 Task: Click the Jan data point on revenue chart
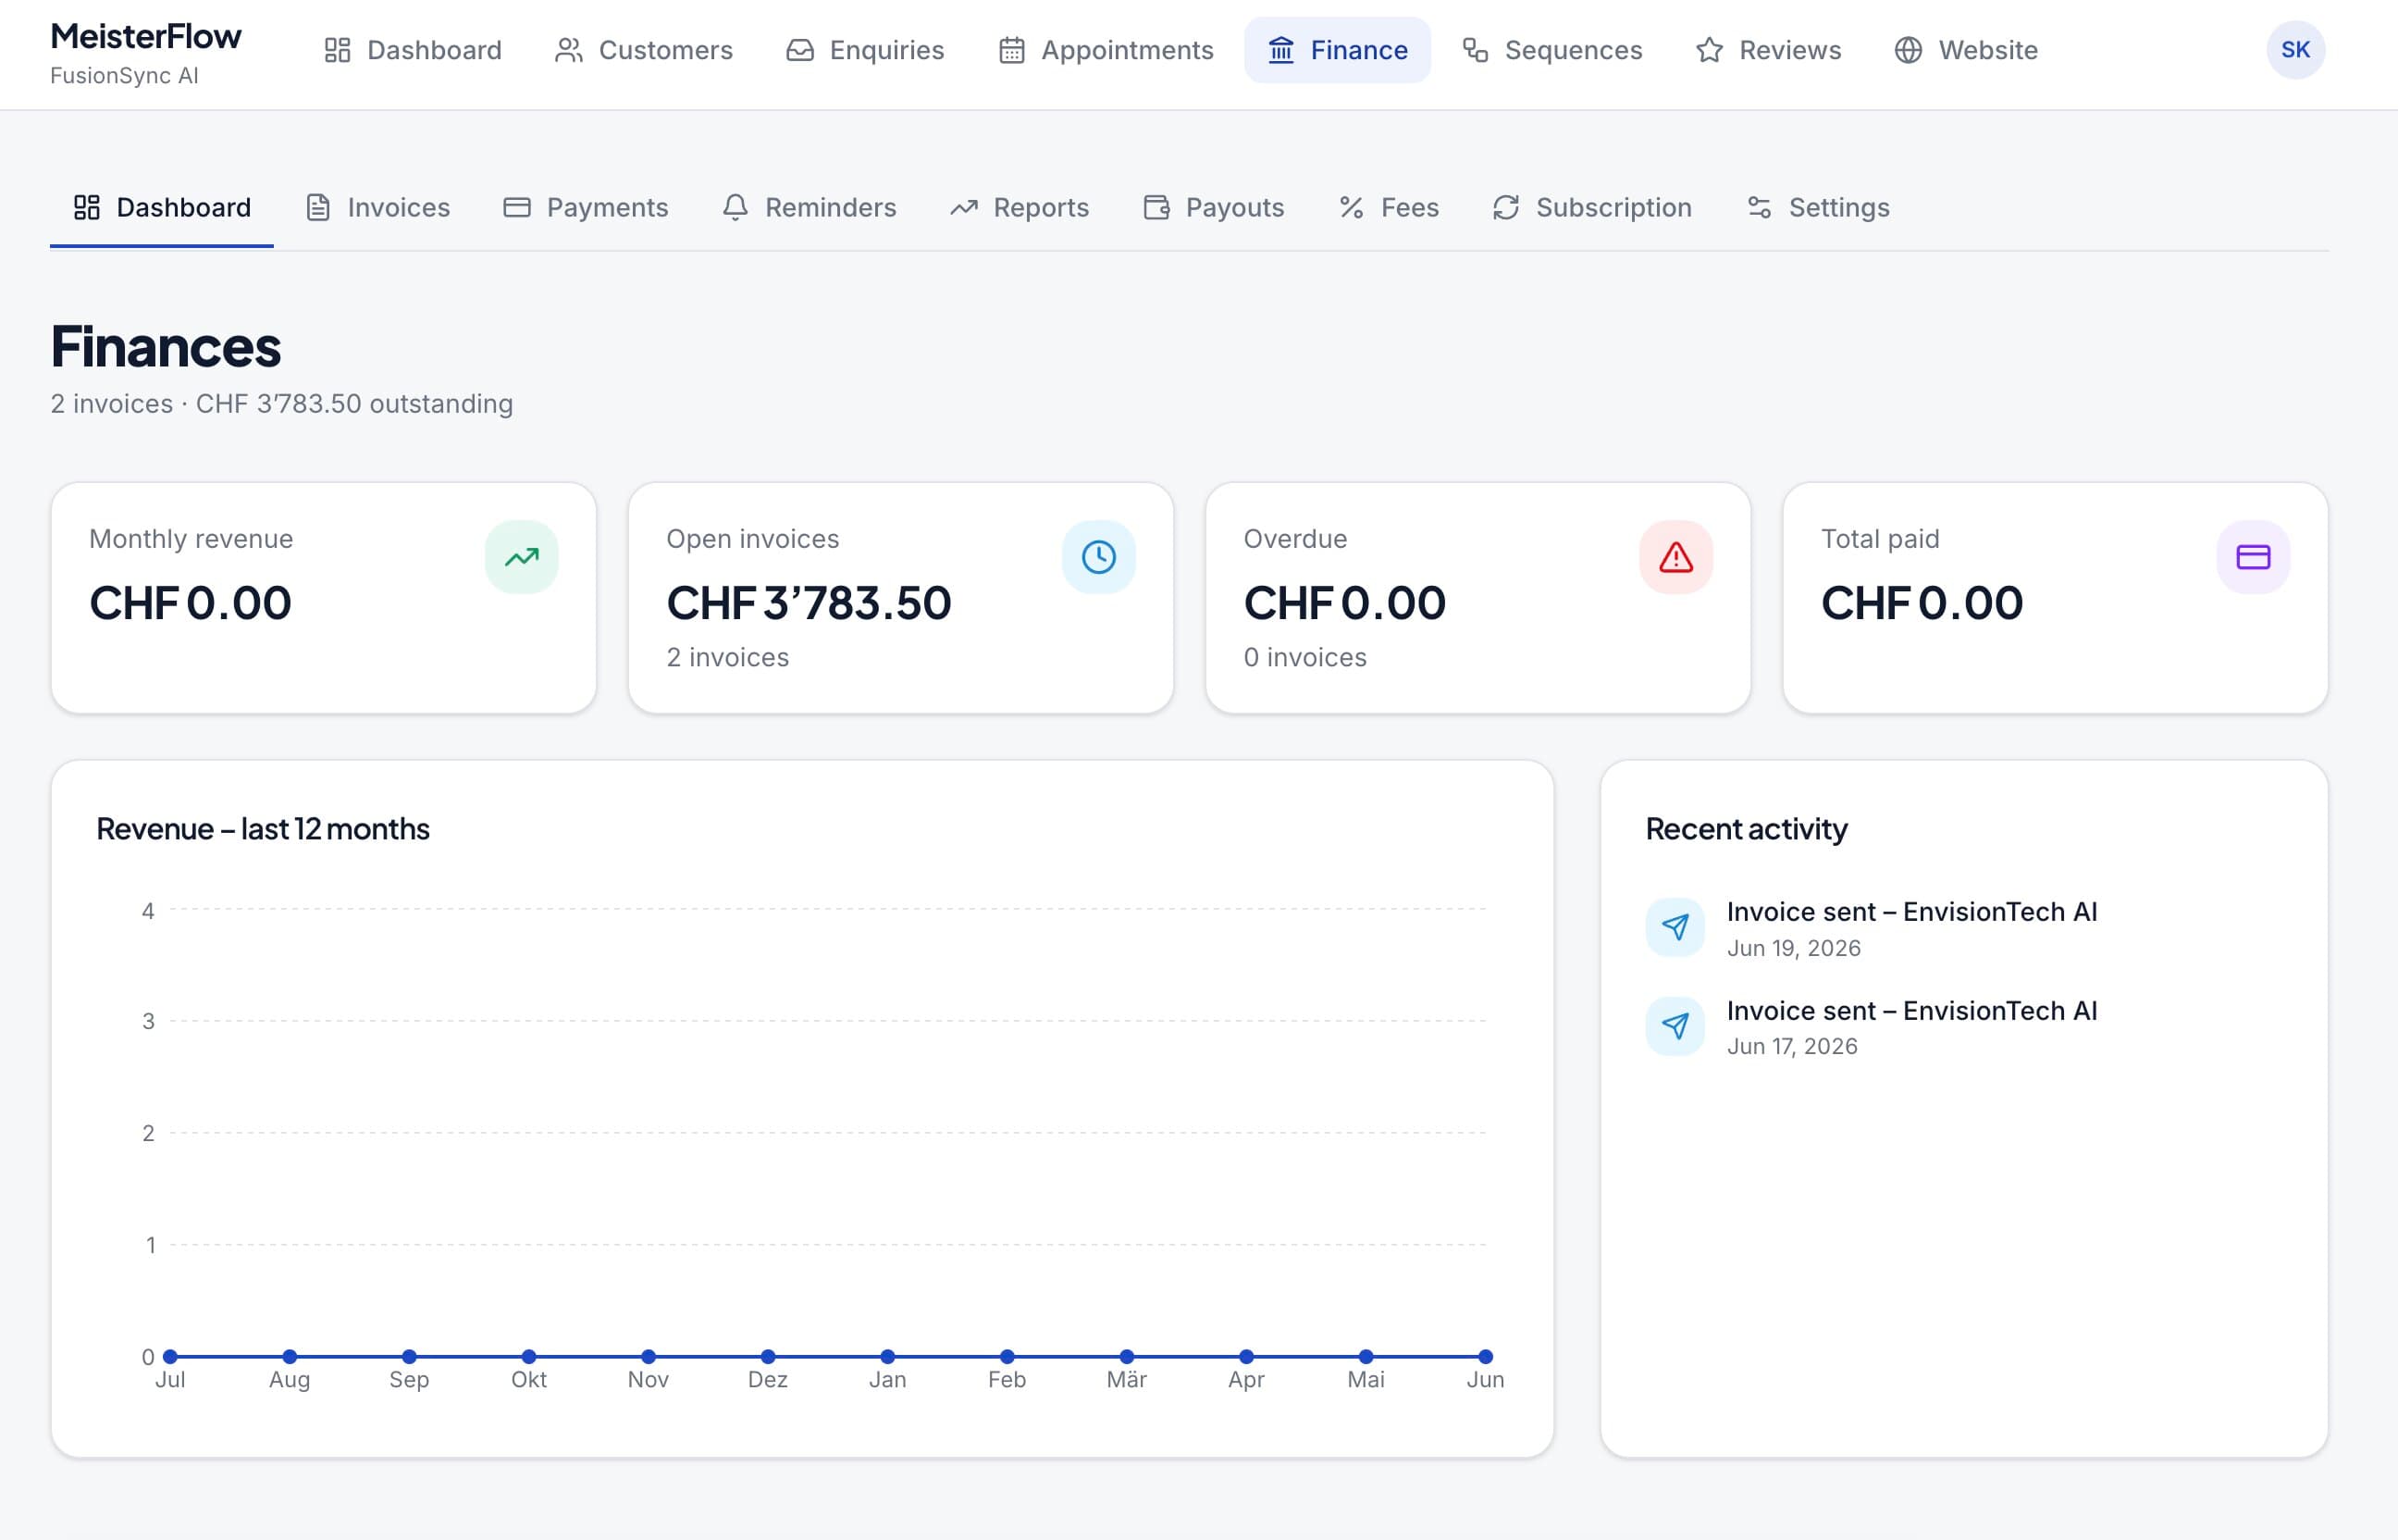tap(887, 1357)
